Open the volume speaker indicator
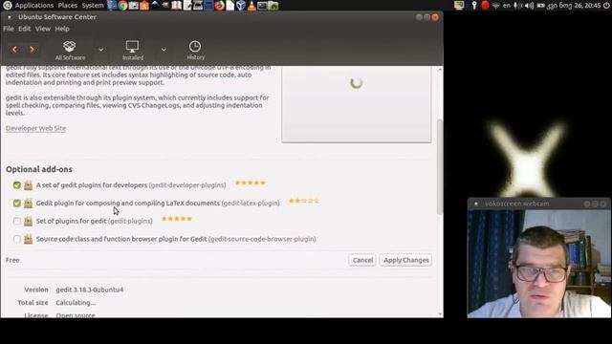 point(529,6)
